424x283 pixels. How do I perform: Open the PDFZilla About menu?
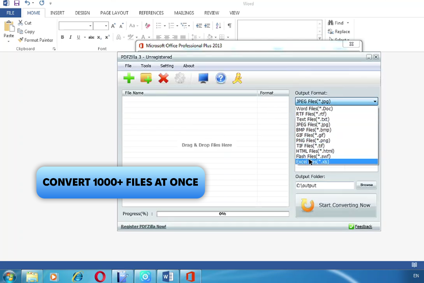[x=188, y=66]
